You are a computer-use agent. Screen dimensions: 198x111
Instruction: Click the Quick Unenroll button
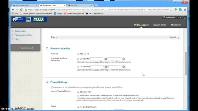(x=25, y=48)
